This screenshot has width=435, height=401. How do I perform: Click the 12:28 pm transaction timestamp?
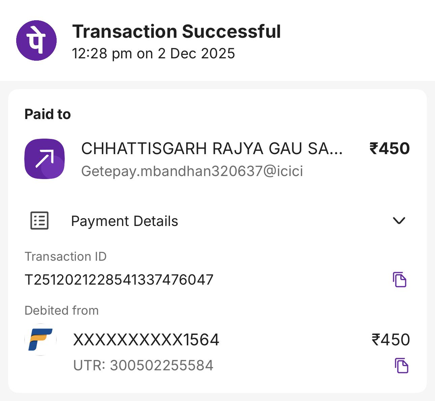tap(153, 54)
